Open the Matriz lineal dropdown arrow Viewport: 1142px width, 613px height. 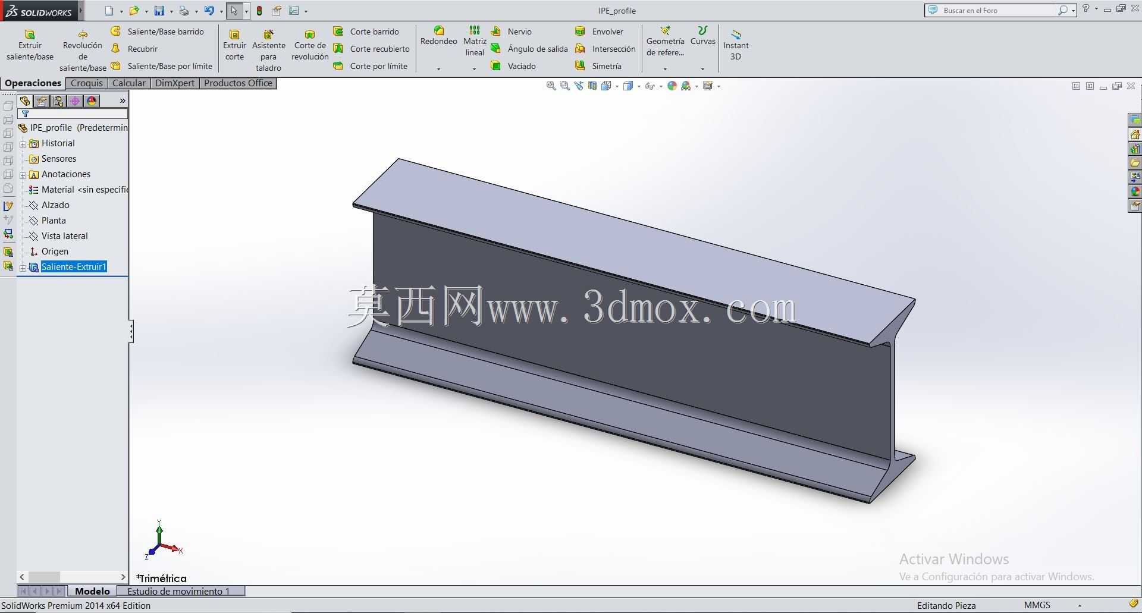tap(475, 69)
